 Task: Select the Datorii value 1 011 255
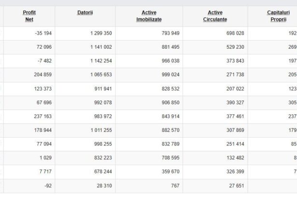tap(101, 130)
